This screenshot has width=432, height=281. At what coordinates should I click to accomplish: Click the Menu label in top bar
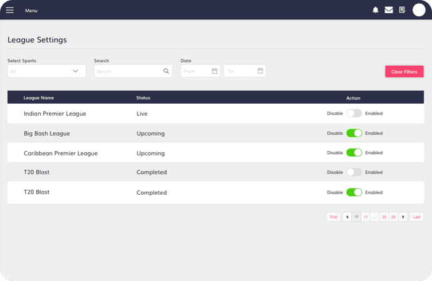31,11
